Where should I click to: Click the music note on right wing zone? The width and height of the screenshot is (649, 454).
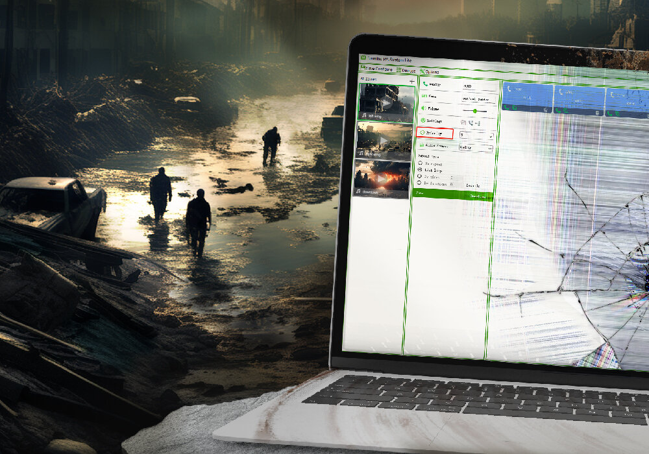(361, 154)
